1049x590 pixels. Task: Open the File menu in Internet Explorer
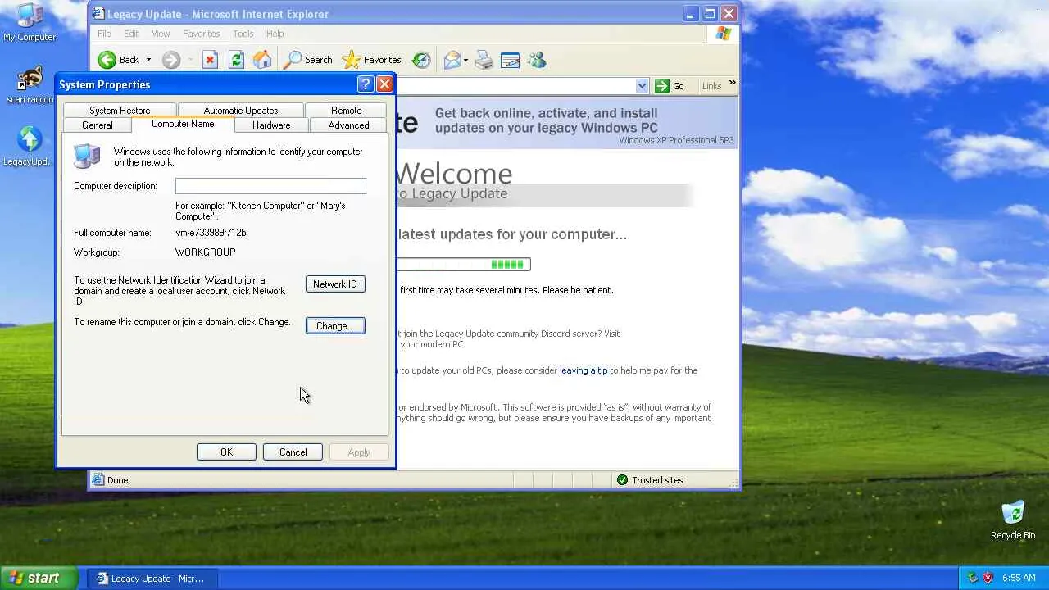[x=104, y=34]
